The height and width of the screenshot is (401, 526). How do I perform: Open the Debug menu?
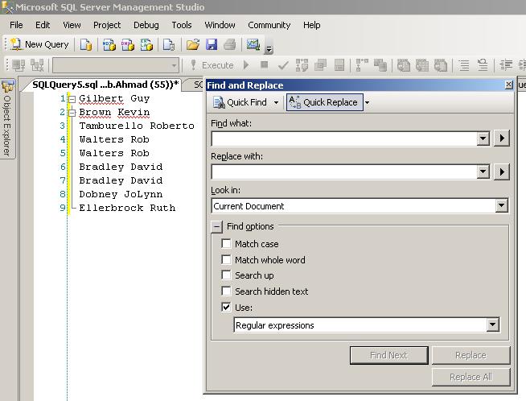146,25
